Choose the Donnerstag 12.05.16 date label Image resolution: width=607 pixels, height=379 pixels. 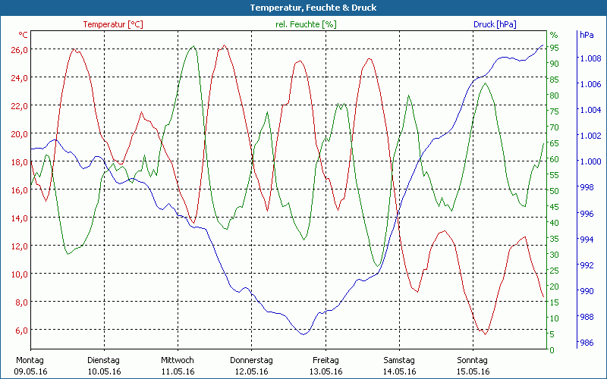(x=251, y=365)
